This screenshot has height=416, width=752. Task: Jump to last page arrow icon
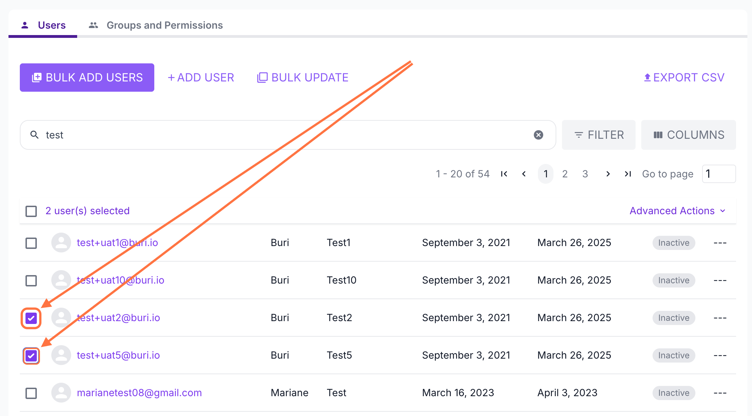tap(628, 174)
